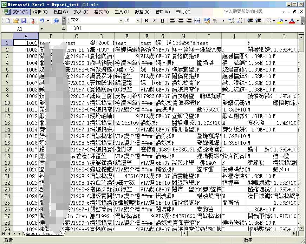This screenshot has width=306, height=244.
Task: Merge and center the selected cells
Action: pyautogui.click(x=197, y=20)
